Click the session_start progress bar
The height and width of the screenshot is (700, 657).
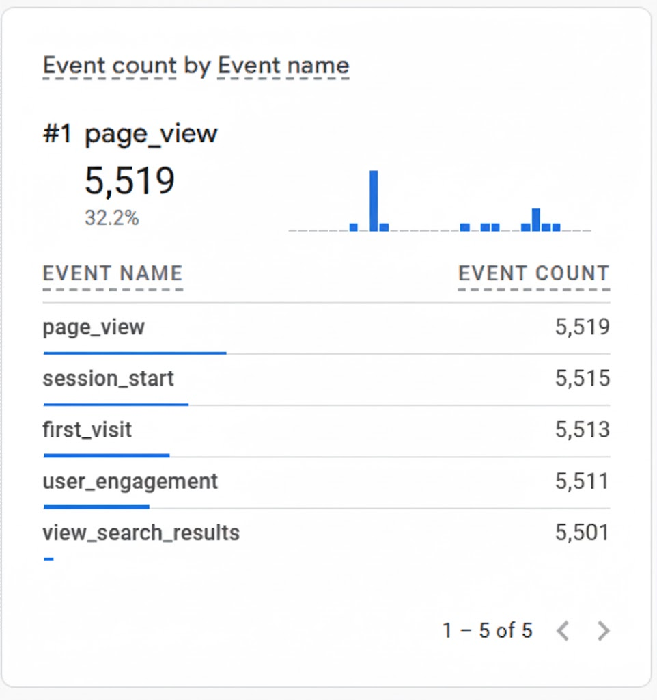116,404
